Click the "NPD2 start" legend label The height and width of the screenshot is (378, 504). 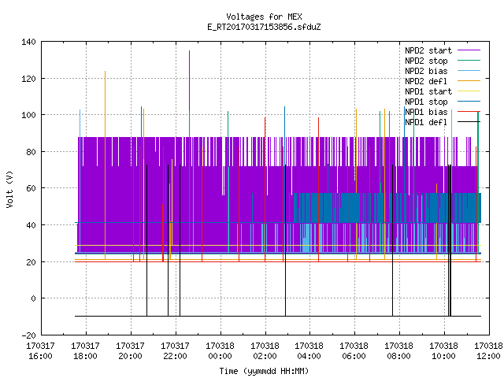(x=428, y=50)
